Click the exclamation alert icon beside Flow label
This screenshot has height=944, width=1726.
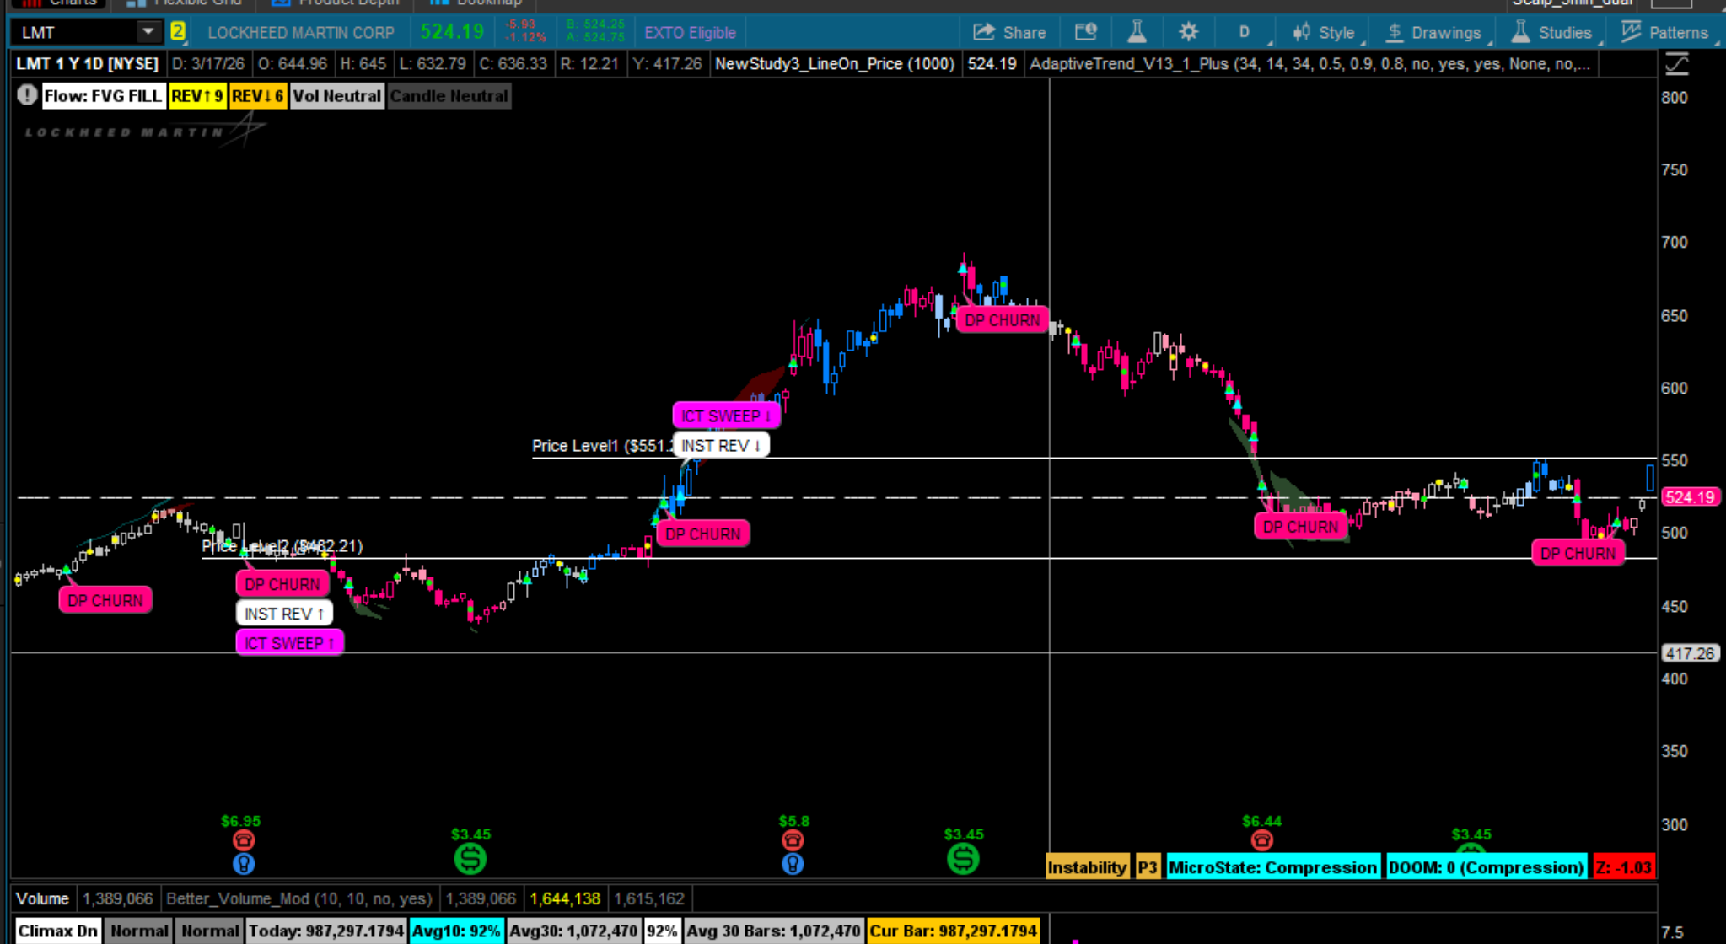[27, 95]
